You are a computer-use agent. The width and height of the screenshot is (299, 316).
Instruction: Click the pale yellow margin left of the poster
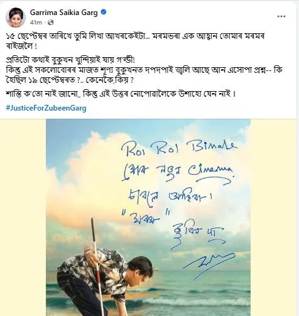tap(23, 217)
